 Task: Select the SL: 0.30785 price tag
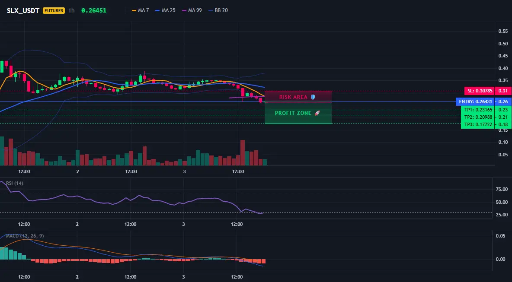tap(479, 91)
